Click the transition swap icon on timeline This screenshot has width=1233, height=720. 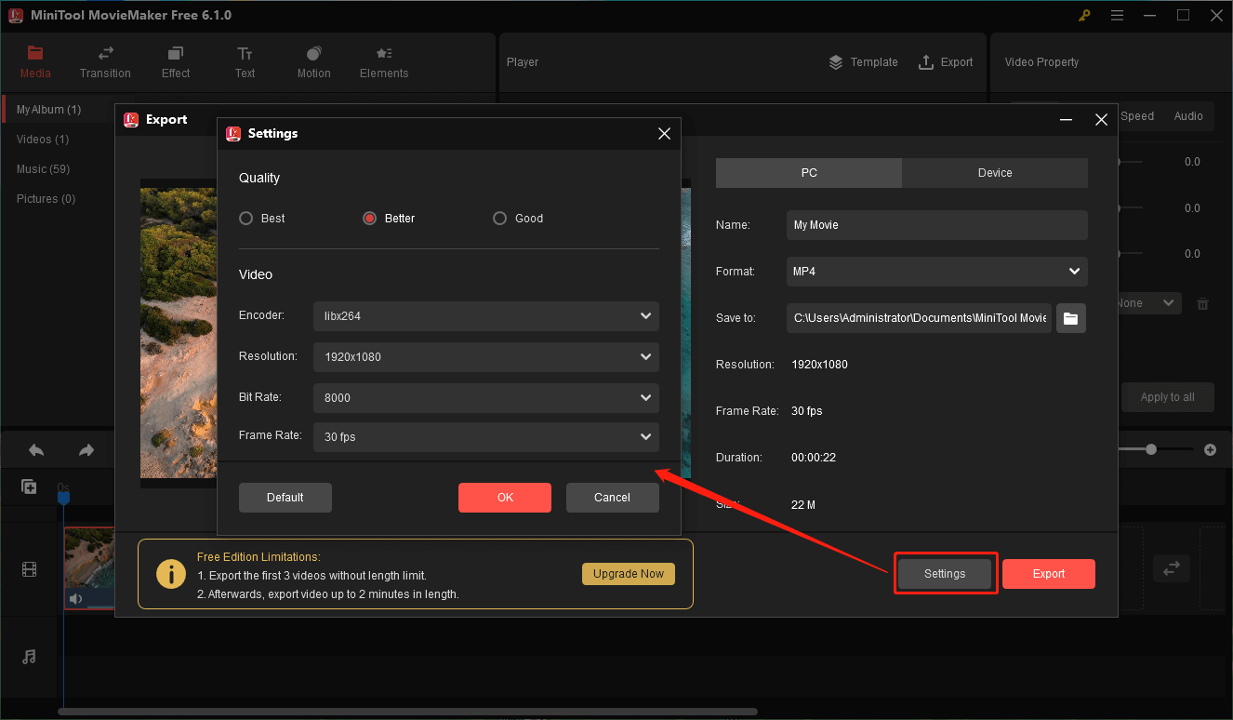1172,567
